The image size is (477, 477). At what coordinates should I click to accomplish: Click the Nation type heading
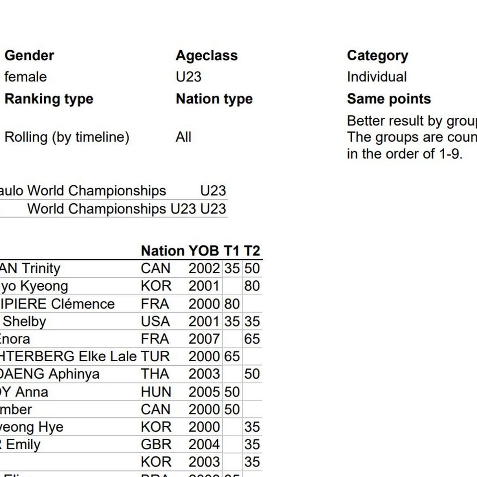[214, 99]
